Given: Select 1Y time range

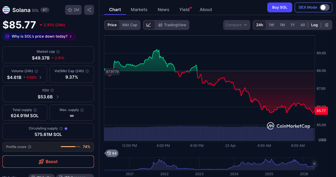Looking at the screenshot, I should pos(293,25).
